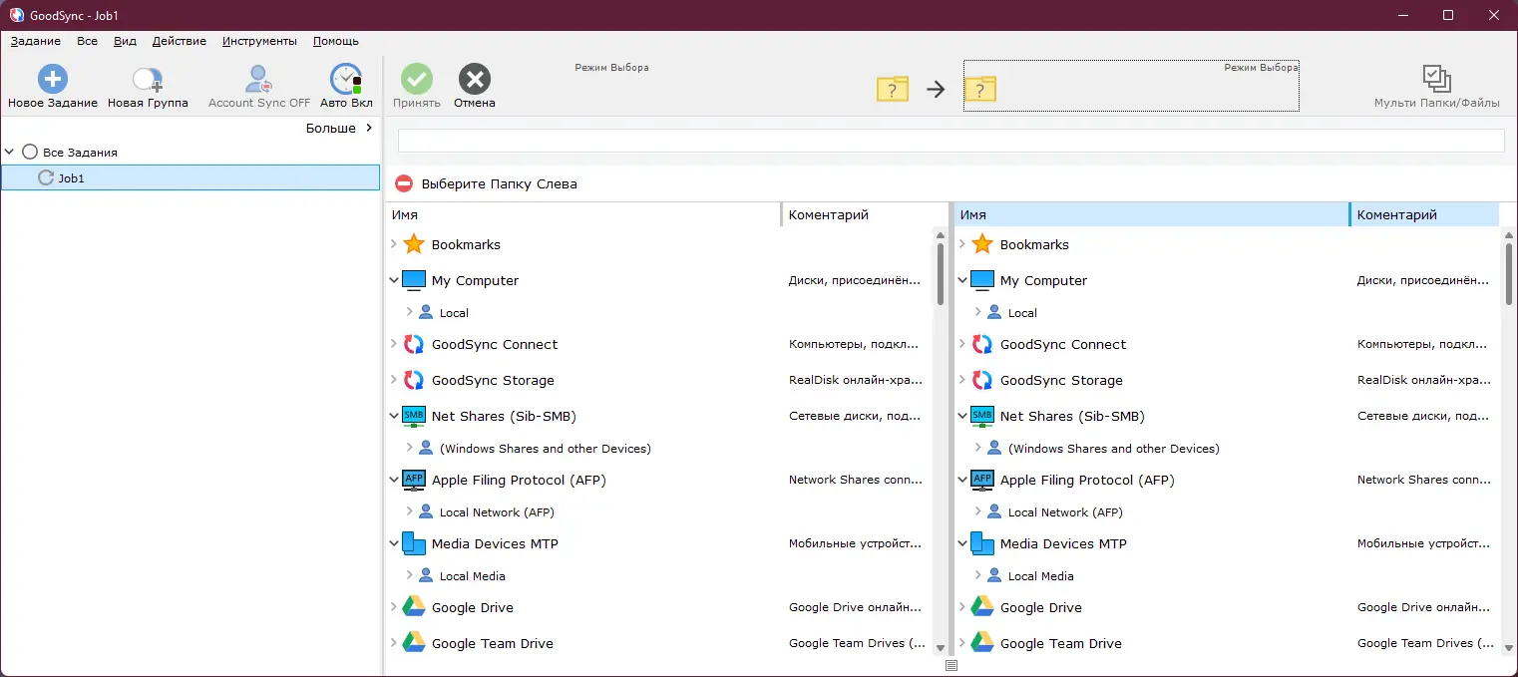Screen dimensions: 1518x677
Task: Select the right folder question-mark icon
Action: [980, 89]
